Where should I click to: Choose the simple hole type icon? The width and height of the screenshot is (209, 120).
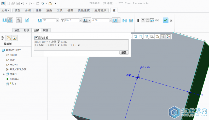pos(4,20)
